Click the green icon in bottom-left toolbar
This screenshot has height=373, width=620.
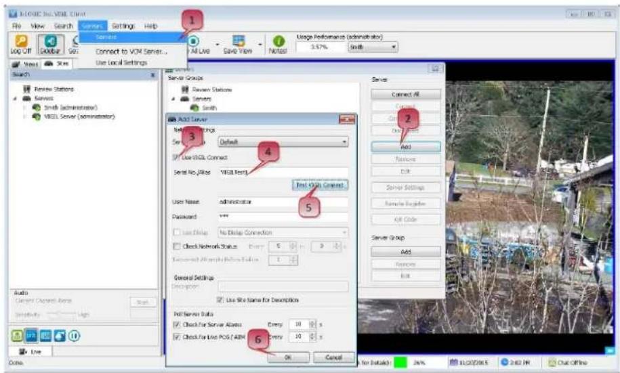[x=17, y=336]
